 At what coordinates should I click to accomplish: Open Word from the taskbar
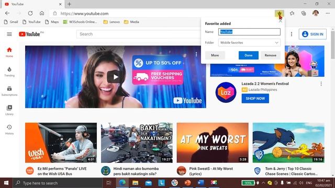point(200,183)
